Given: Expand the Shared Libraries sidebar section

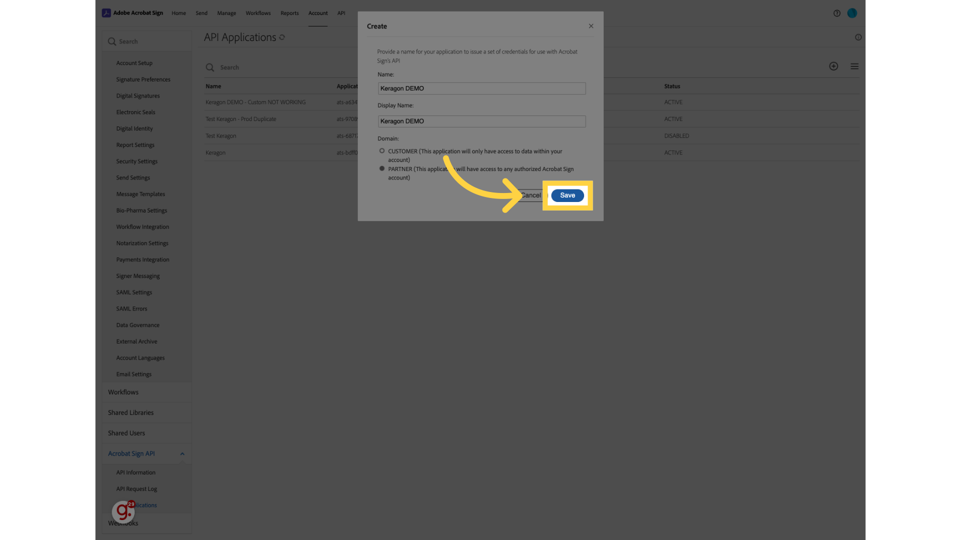Looking at the screenshot, I should (147, 413).
